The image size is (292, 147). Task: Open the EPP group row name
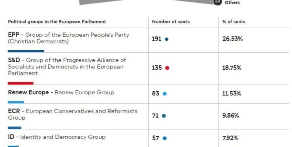coord(69,38)
